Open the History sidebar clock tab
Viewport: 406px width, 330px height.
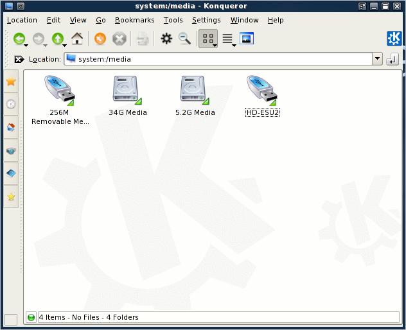(11, 104)
